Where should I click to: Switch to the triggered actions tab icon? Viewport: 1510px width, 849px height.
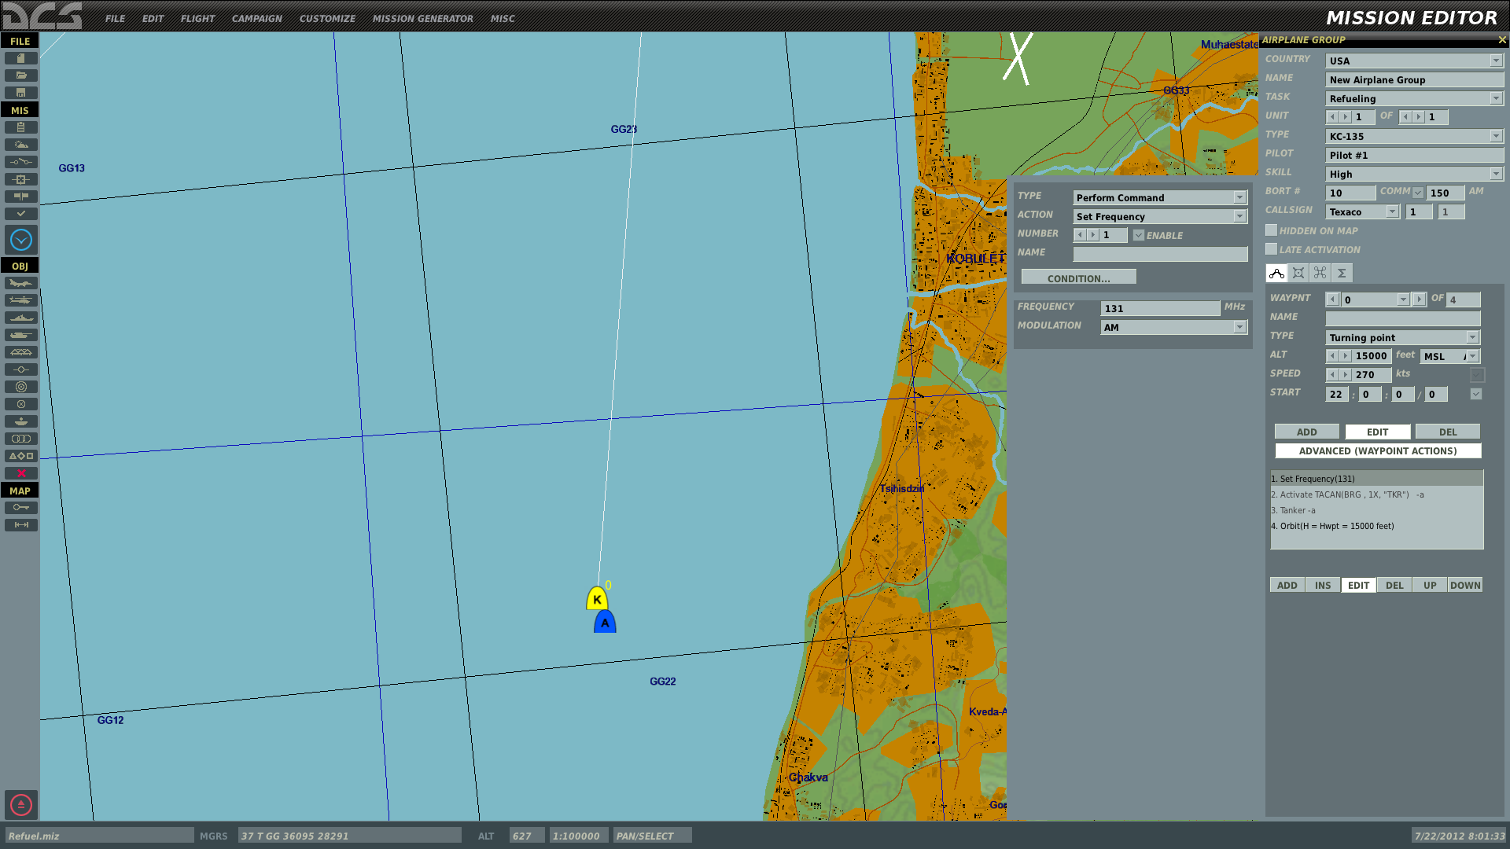coord(1320,273)
